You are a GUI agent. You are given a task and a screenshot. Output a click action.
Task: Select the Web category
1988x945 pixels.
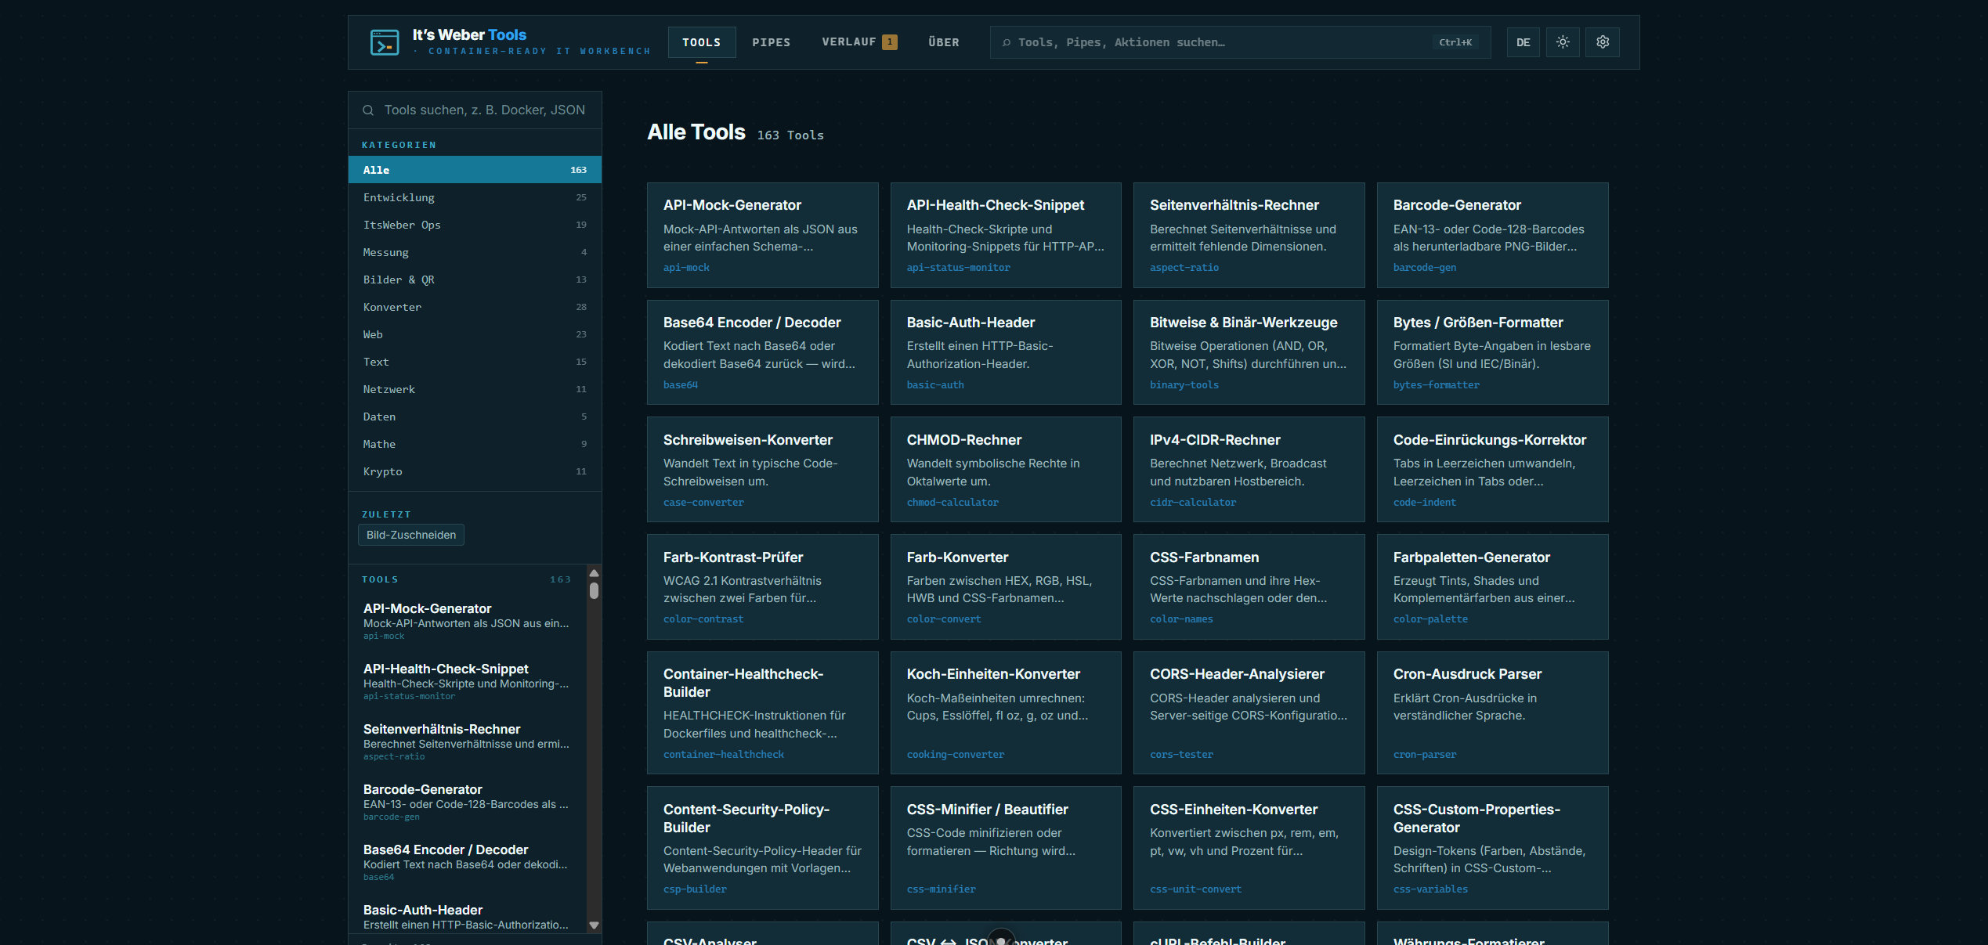tap(475, 334)
